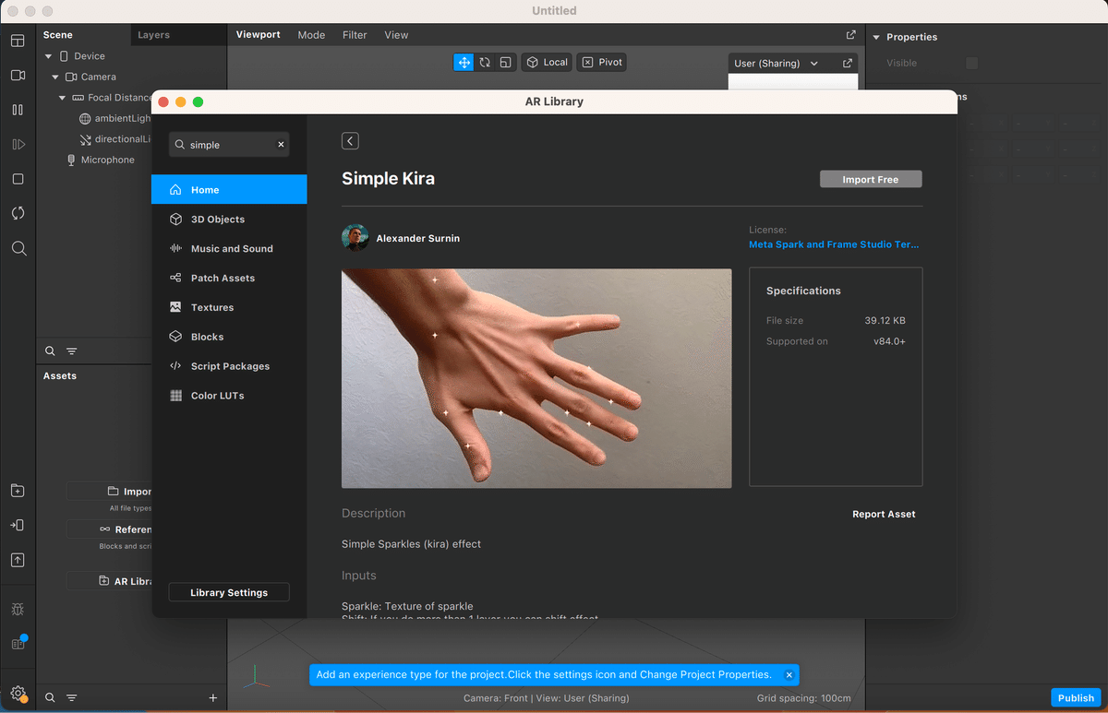This screenshot has width=1108, height=713.
Task: Click the AR Library search field
Action: point(231,145)
